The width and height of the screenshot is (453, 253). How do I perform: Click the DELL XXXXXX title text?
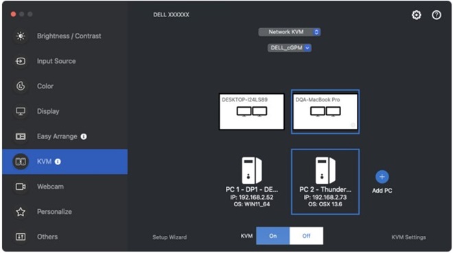(x=171, y=14)
